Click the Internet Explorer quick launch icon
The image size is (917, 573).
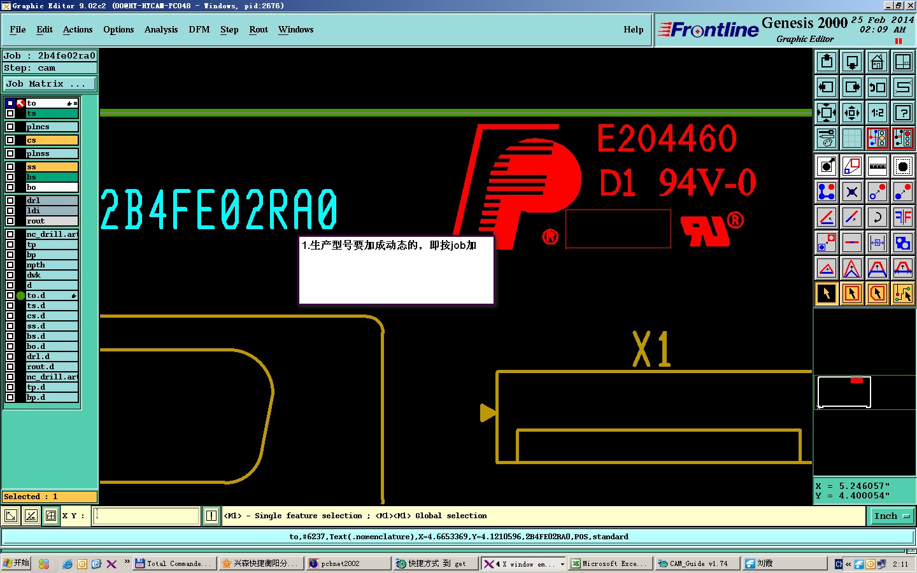(x=68, y=564)
